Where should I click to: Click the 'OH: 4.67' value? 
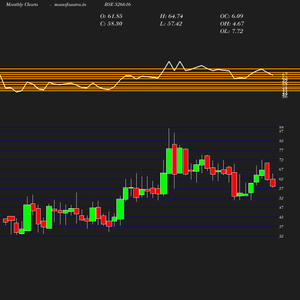232,24
